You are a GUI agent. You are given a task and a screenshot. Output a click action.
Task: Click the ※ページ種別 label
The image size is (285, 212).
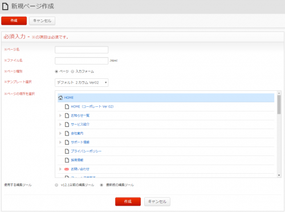[13, 71]
